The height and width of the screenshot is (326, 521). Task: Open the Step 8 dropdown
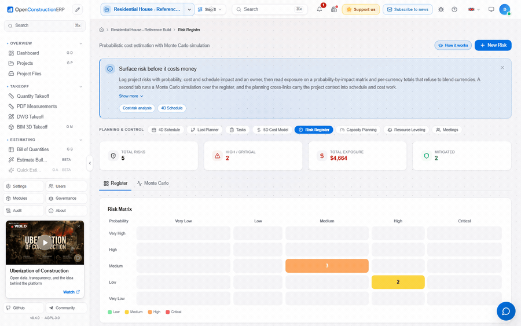(210, 9)
